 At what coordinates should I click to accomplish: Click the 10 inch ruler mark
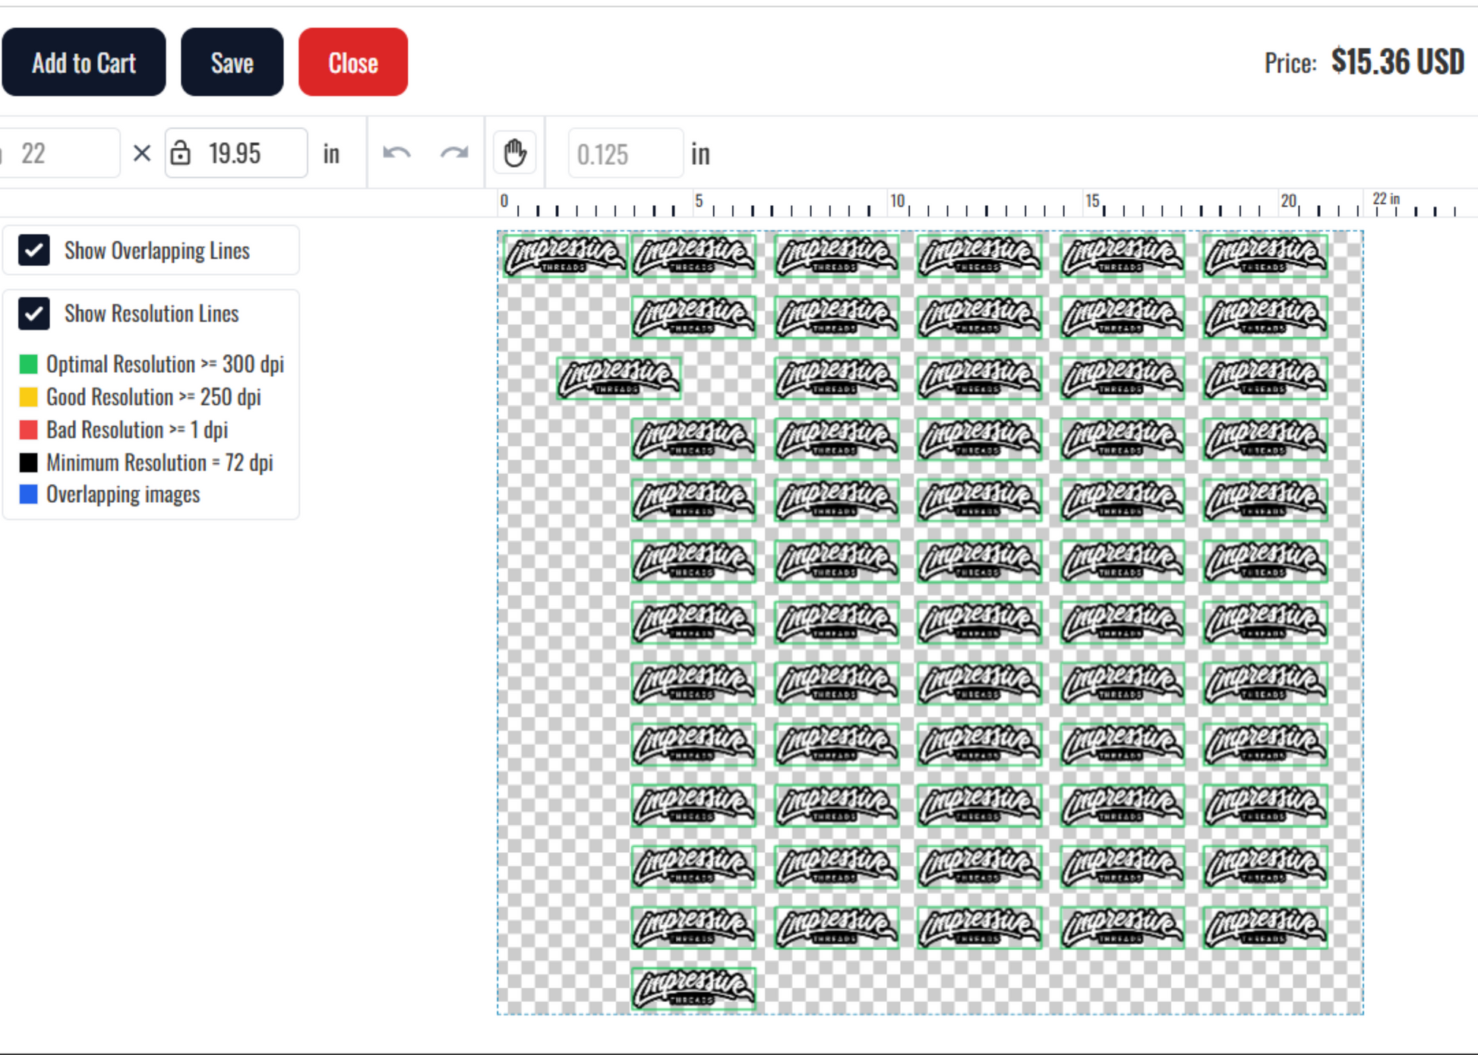pyautogui.click(x=898, y=201)
